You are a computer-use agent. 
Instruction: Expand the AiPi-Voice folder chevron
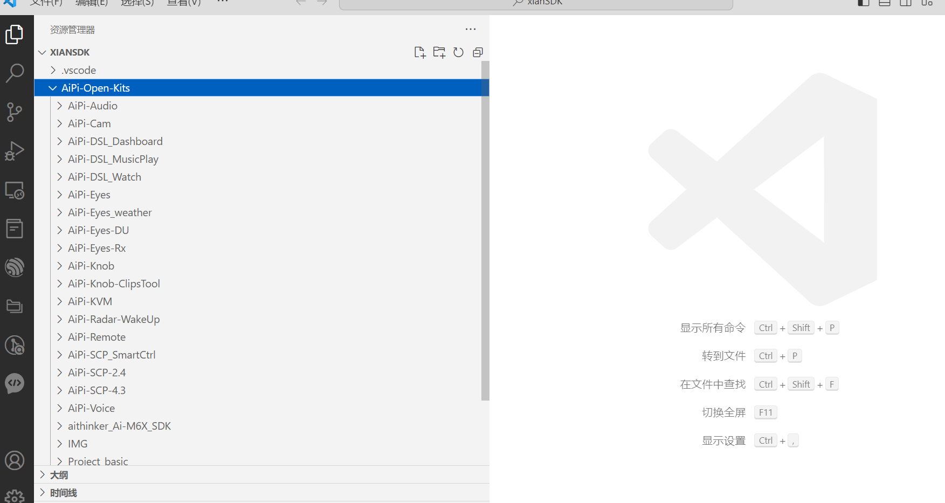click(x=59, y=408)
